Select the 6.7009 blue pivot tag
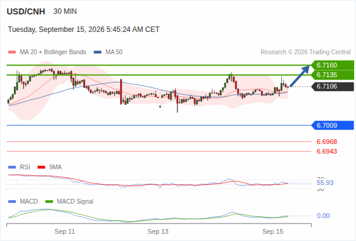356x241 pixels. click(332, 125)
